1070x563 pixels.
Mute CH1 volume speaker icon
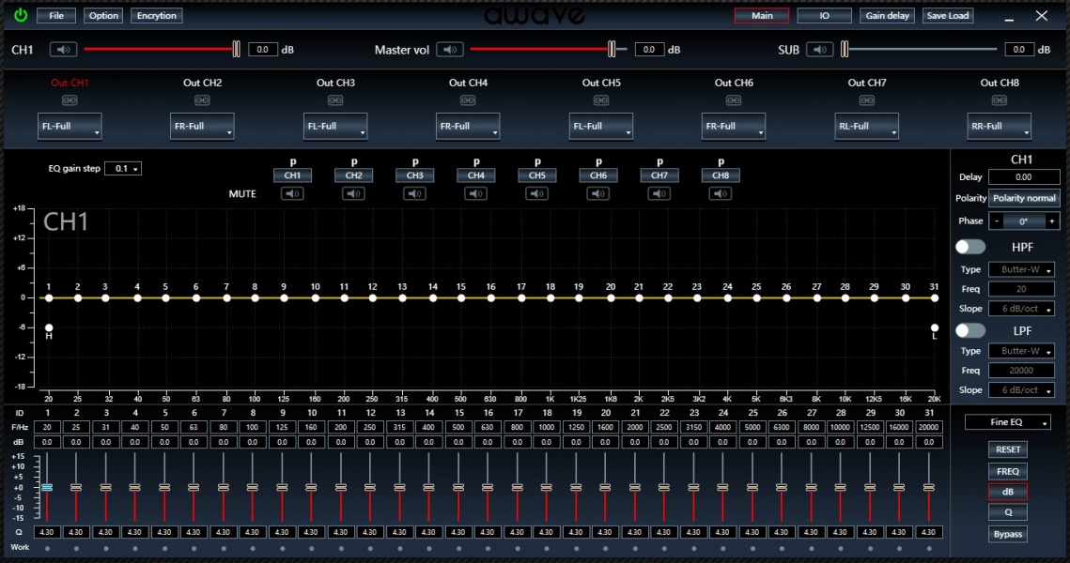[64, 50]
